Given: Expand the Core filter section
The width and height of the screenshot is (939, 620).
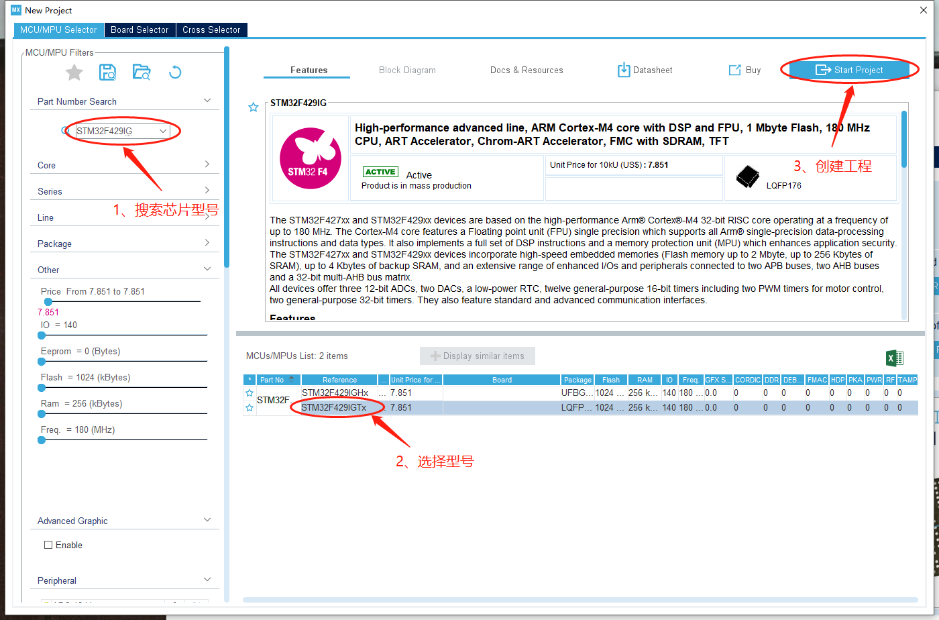Looking at the screenshot, I should click(207, 164).
